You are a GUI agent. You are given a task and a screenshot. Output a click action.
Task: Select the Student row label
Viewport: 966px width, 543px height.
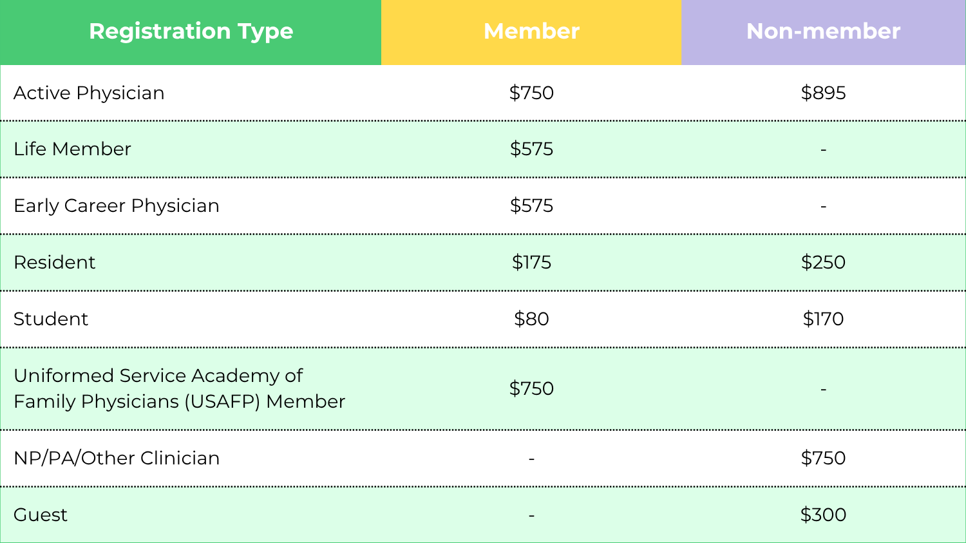click(51, 319)
